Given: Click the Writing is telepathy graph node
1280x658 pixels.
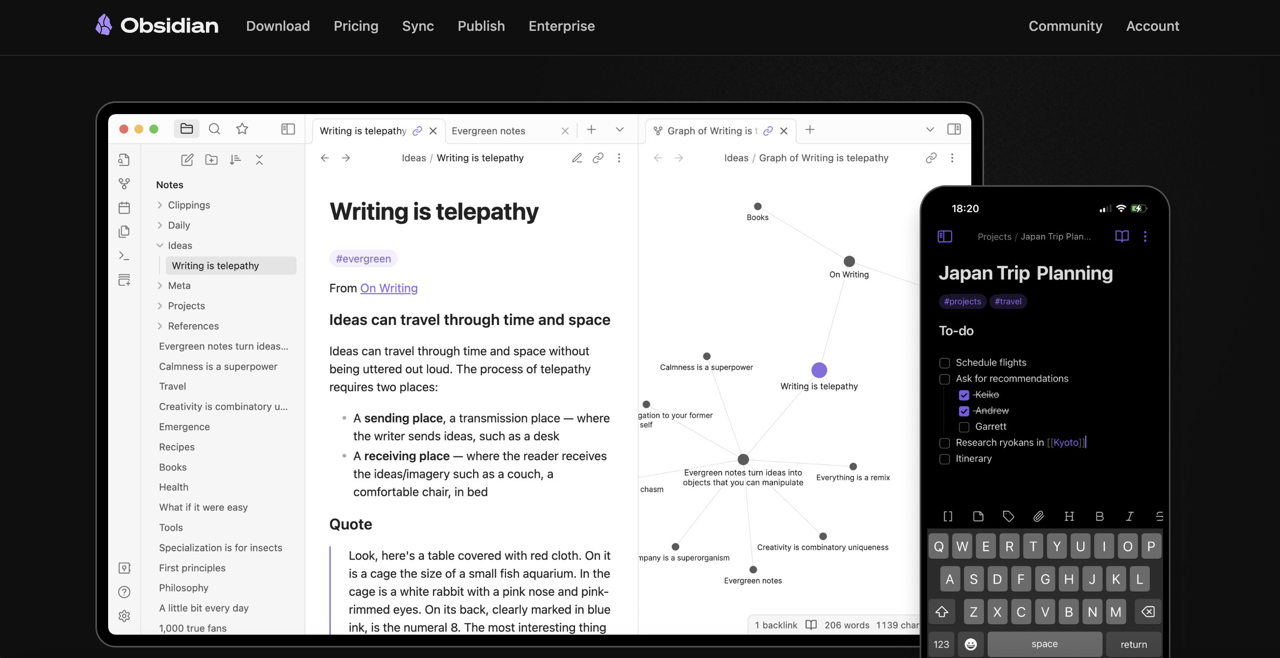Looking at the screenshot, I should coord(819,370).
